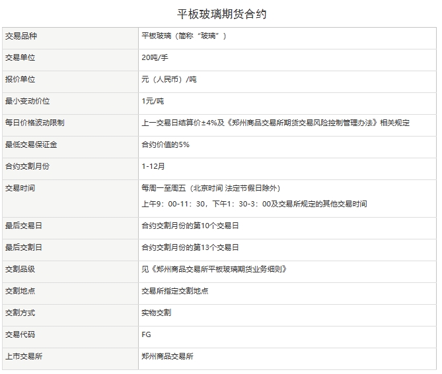Image resolution: width=442 pixels, height=374 pixels.
Task: Click the 最小变动价位 row label
Action: point(27,102)
